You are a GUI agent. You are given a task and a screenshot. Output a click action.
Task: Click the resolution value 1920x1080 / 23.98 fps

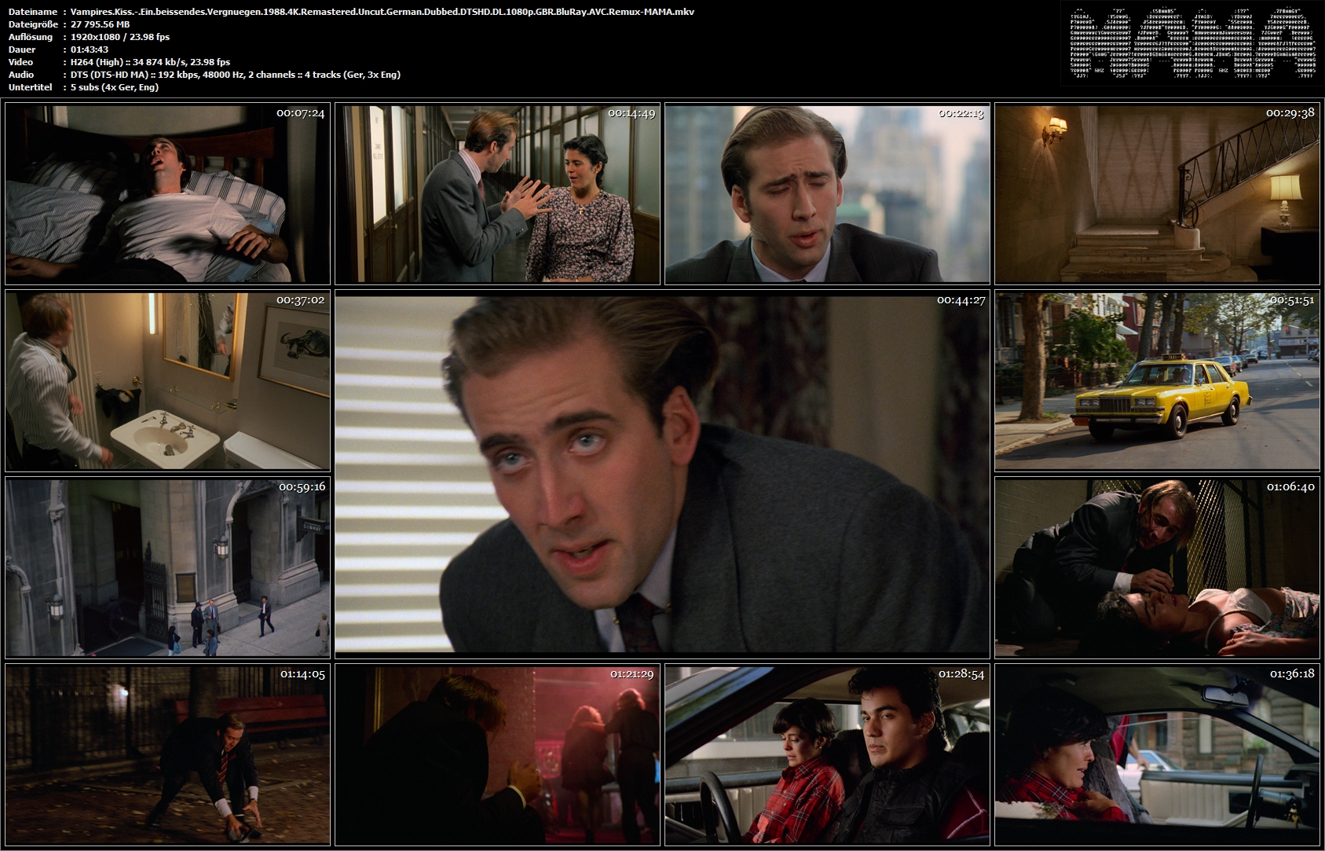(x=120, y=37)
